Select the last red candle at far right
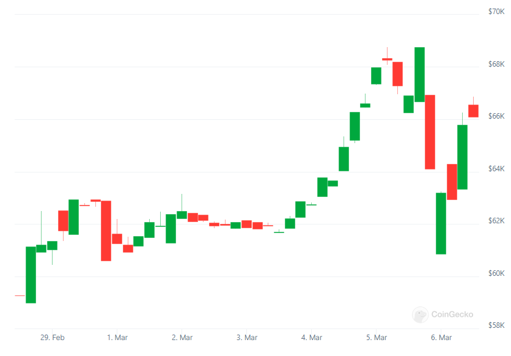The image size is (511, 356). tap(473, 111)
